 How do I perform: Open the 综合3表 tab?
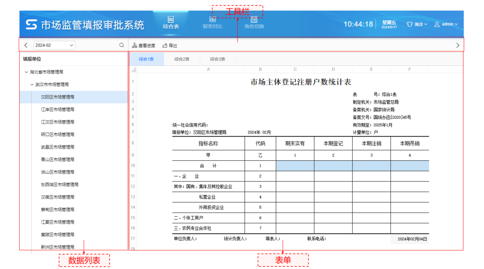(x=217, y=59)
